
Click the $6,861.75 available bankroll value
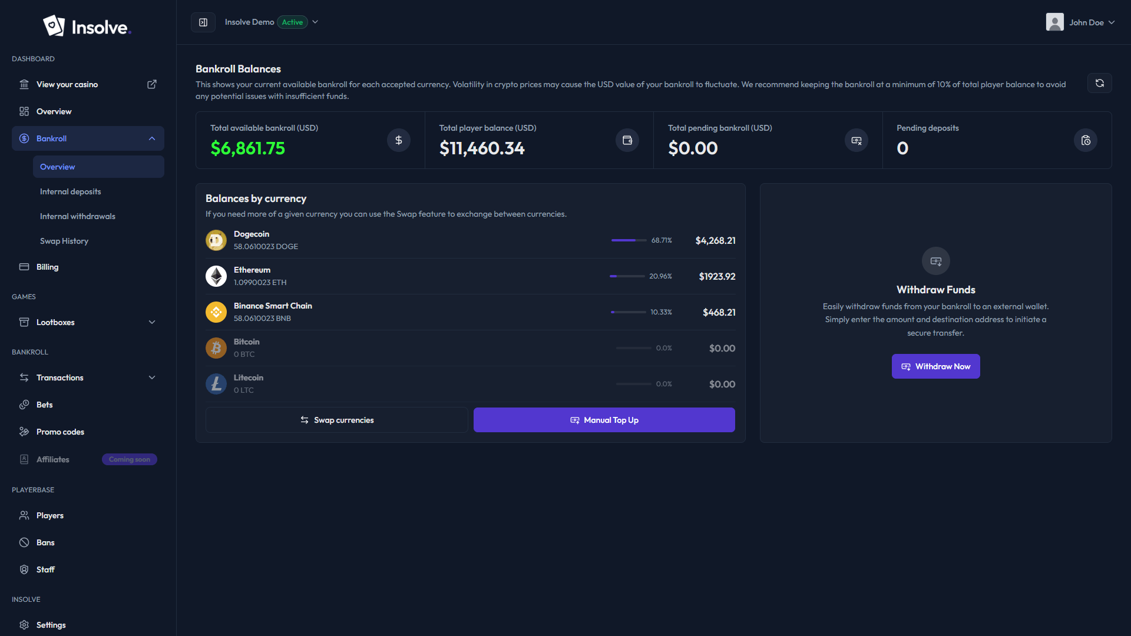248,148
